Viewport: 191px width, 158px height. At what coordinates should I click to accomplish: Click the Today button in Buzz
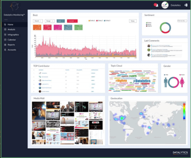coord(133,21)
